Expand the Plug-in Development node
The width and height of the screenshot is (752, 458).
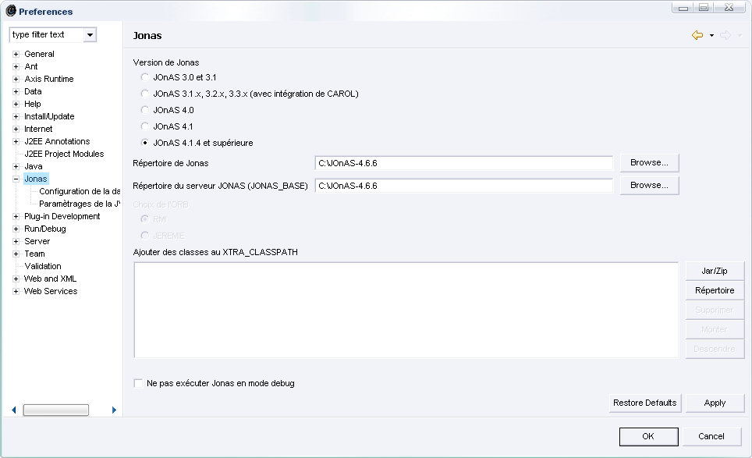16,216
